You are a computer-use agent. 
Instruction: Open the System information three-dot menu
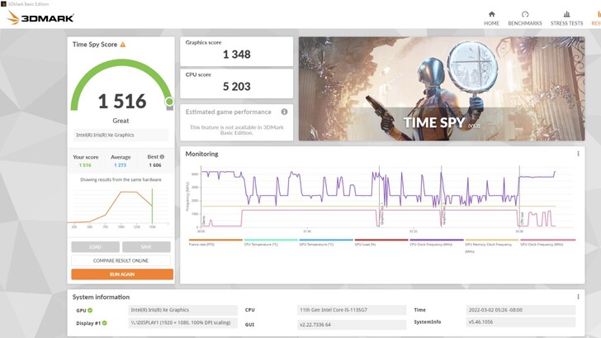pyautogui.click(x=578, y=297)
